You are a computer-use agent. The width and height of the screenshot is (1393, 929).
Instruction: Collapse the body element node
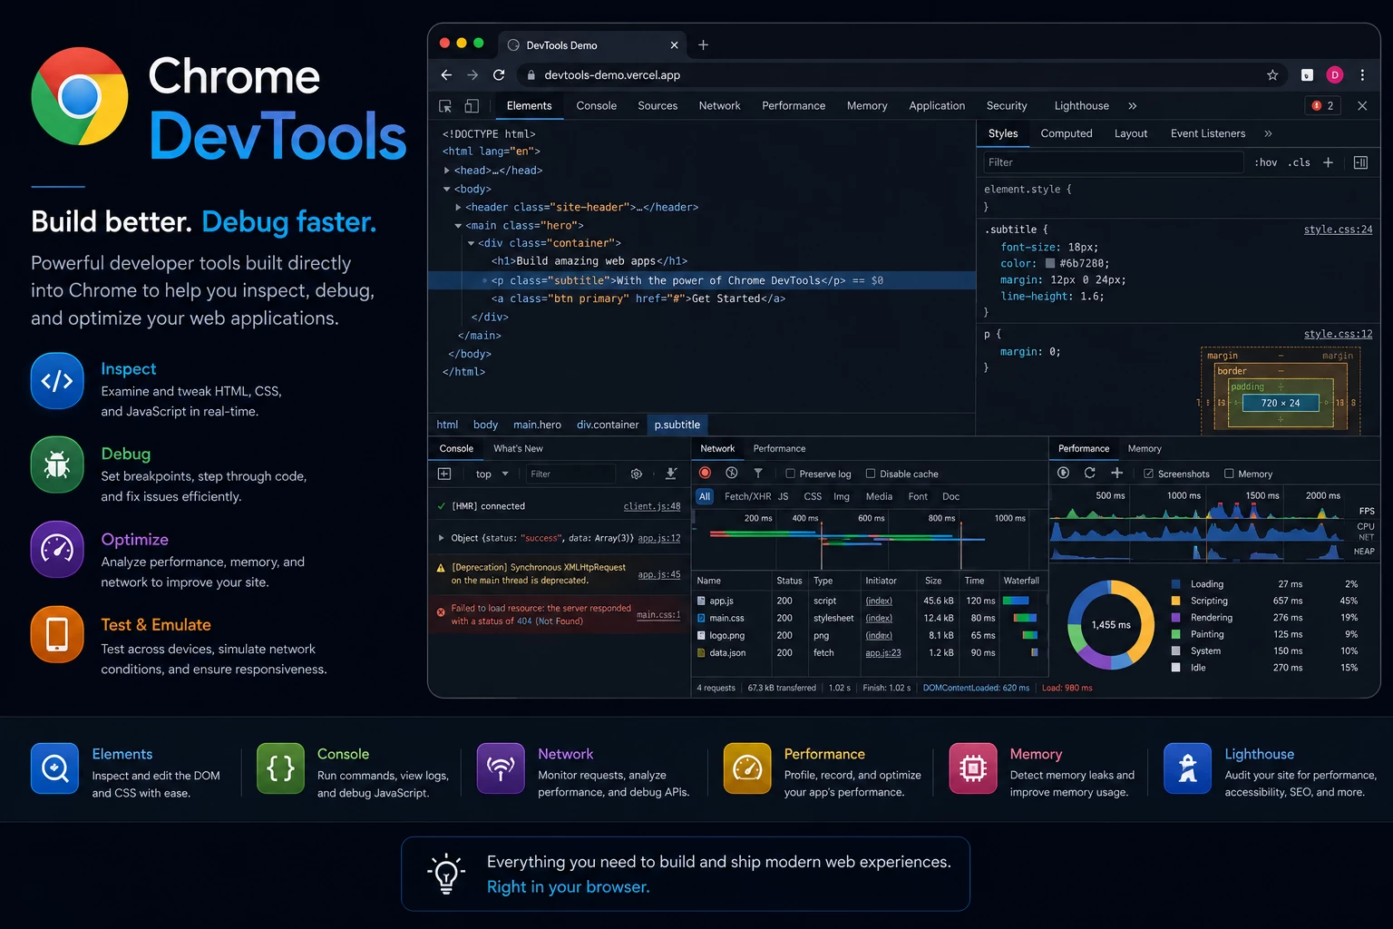tap(447, 189)
